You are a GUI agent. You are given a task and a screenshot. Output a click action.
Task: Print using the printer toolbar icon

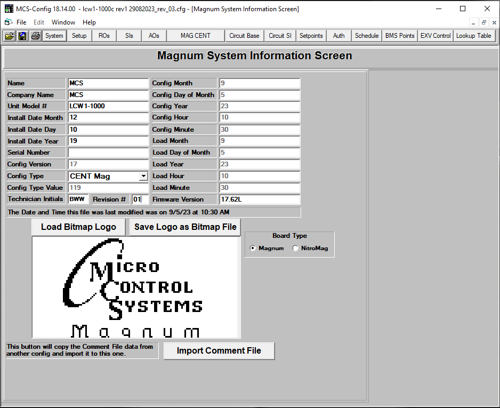pyautogui.click(x=35, y=36)
